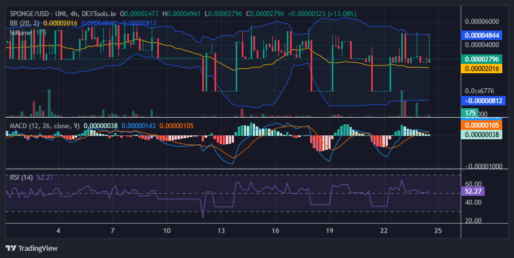Select the purple RSI tag 52.27 on axis
This screenshot has height=258, width=514.
[x=473, y=191]
